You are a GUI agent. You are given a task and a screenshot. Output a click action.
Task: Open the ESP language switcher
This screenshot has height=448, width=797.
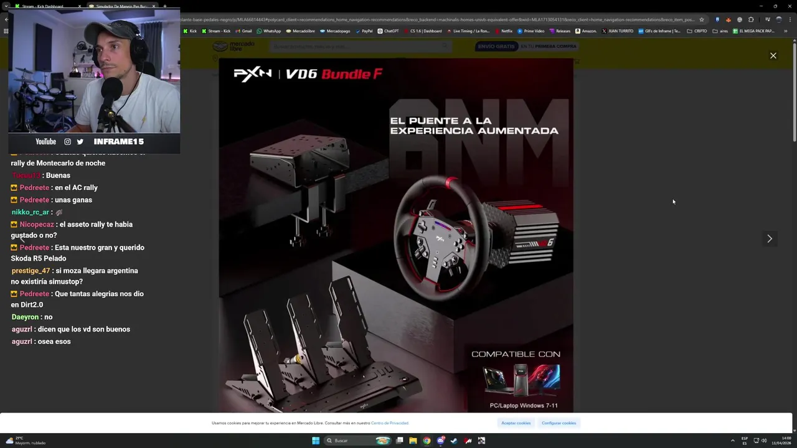click(745, 441)
